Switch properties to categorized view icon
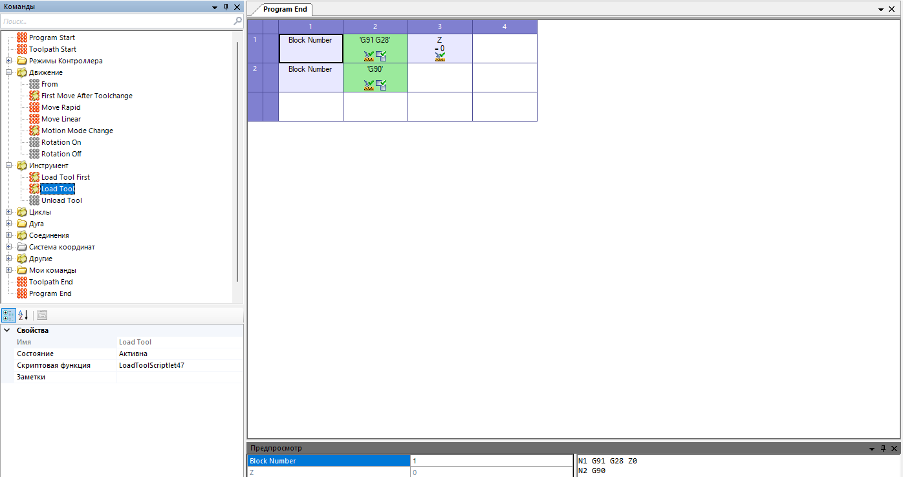 point(8,315)
